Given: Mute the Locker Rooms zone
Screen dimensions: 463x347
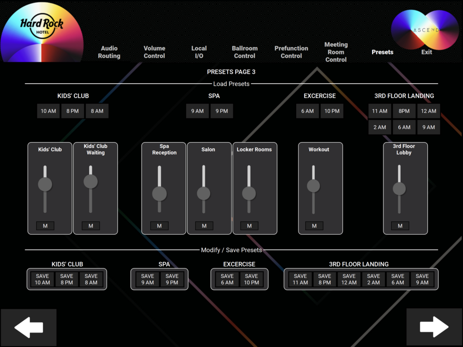Looking at the screenshot, I should coord(249,225).
